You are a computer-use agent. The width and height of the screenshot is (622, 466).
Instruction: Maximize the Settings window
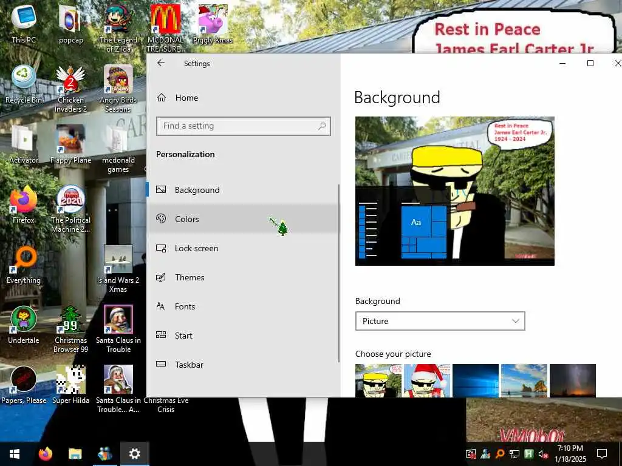(590, 63)
